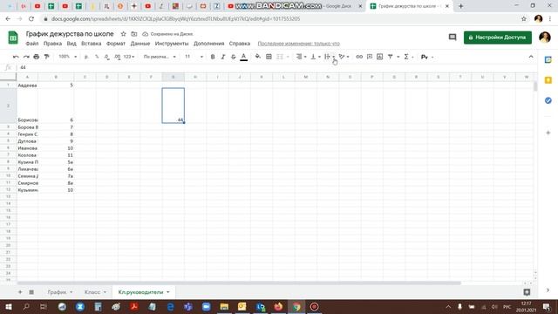Decrease decimal places in toolbar
The height and width of the screenshot is (314, 558).
tap(106, 57)
